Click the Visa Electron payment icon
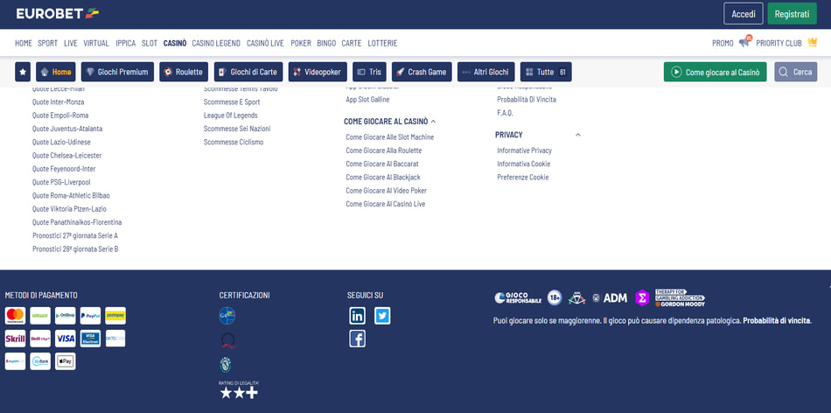This screenshot has height=413, width=831. point(91,339)
